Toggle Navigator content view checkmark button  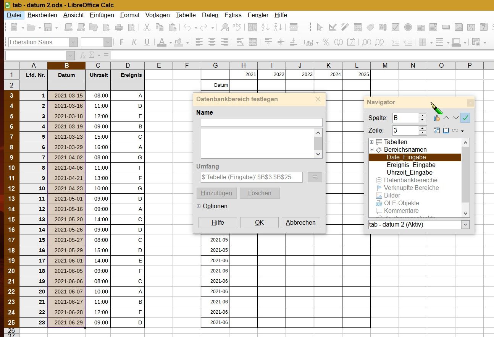click(465, 118)
